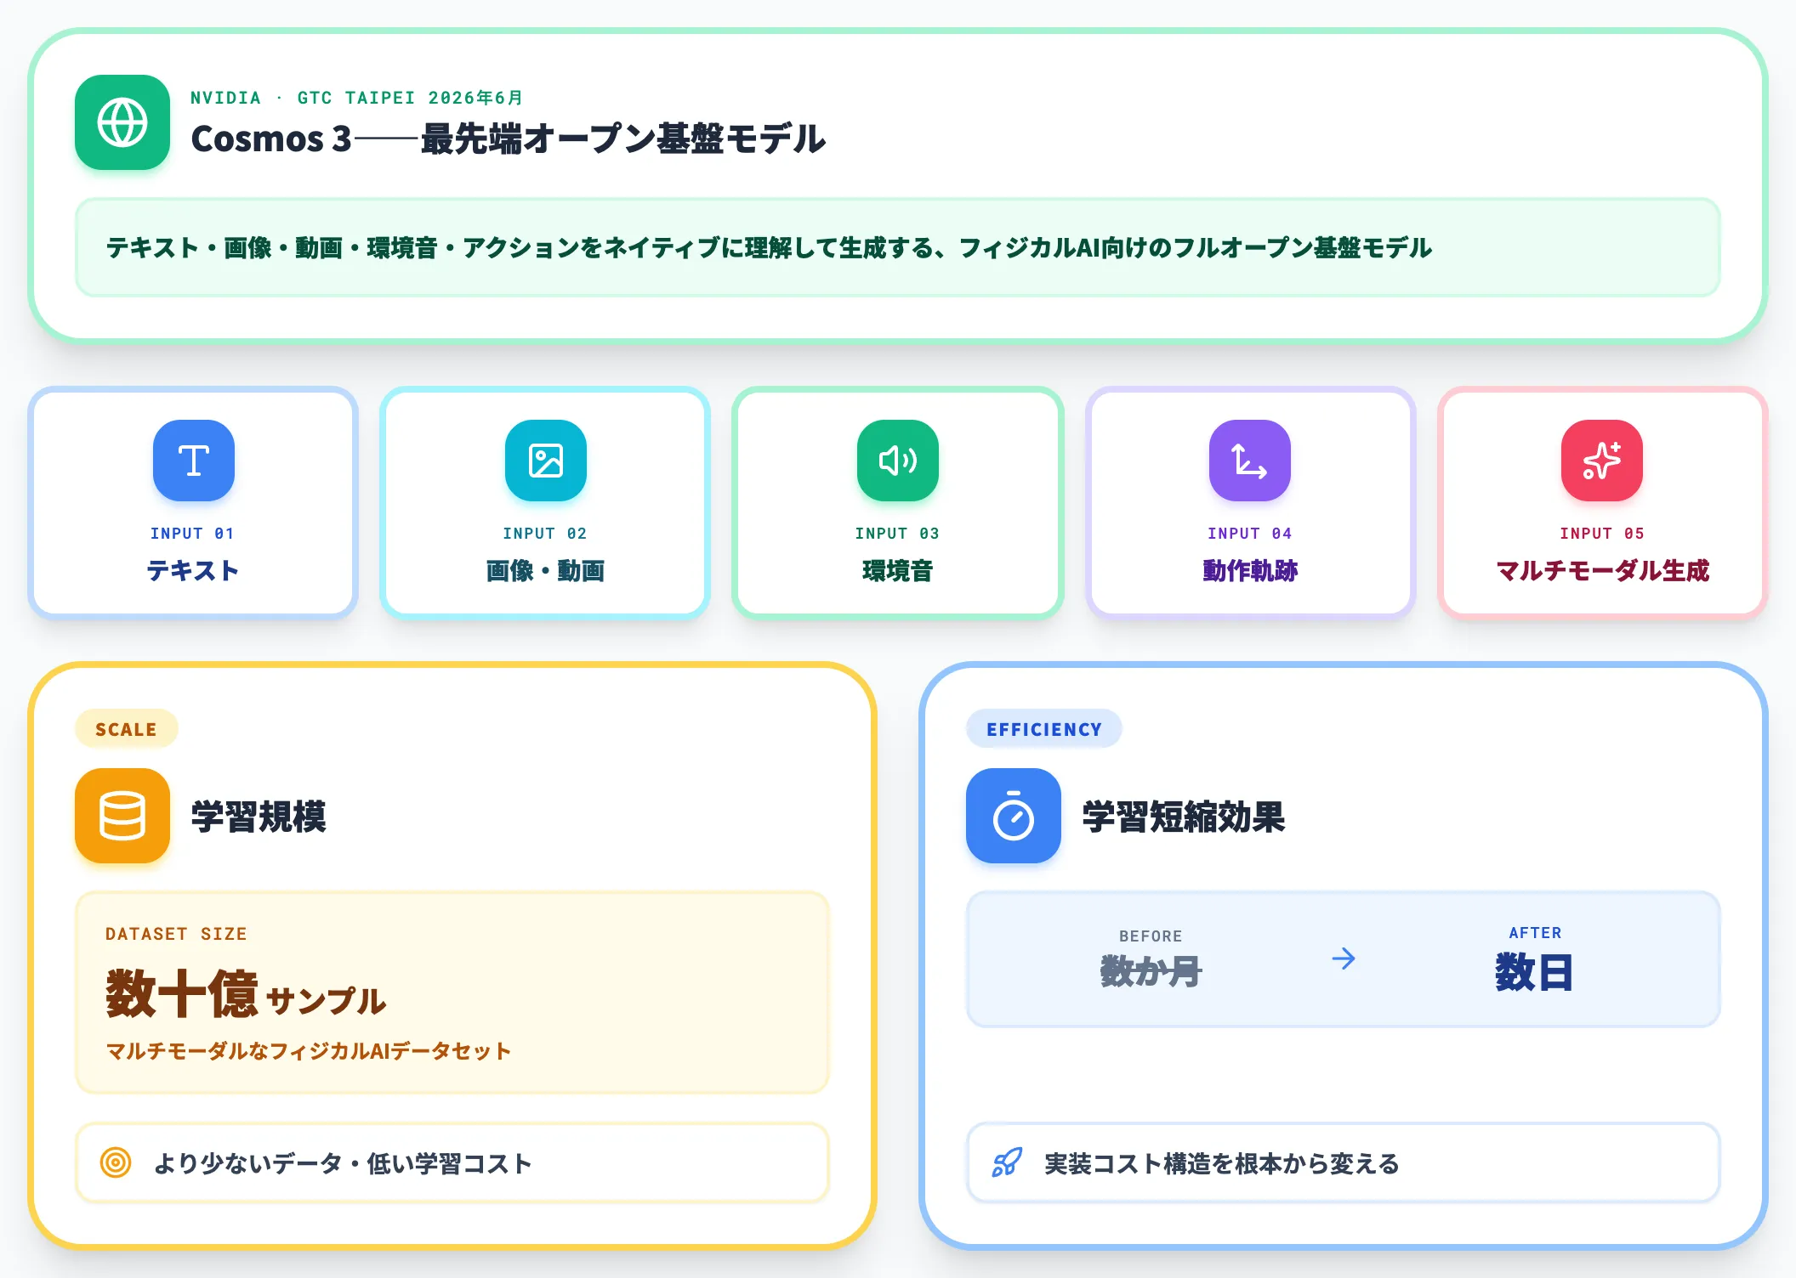
Task: Click the SCALE badge
Action: click(x=126, y=729)
